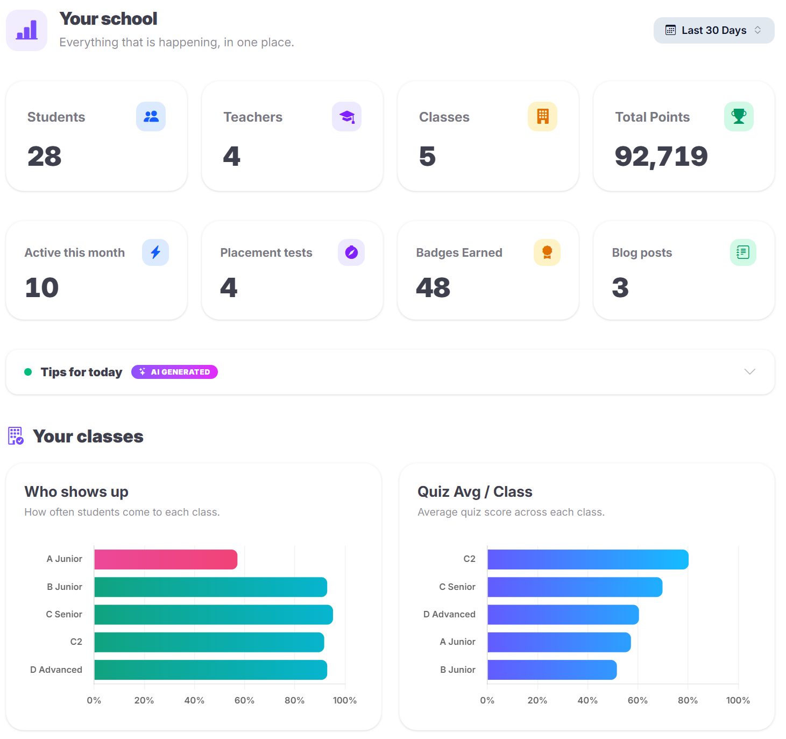Click the Teachers graduation cap icon
Viewport: 786px width, 739px height.
pos(346,116)
